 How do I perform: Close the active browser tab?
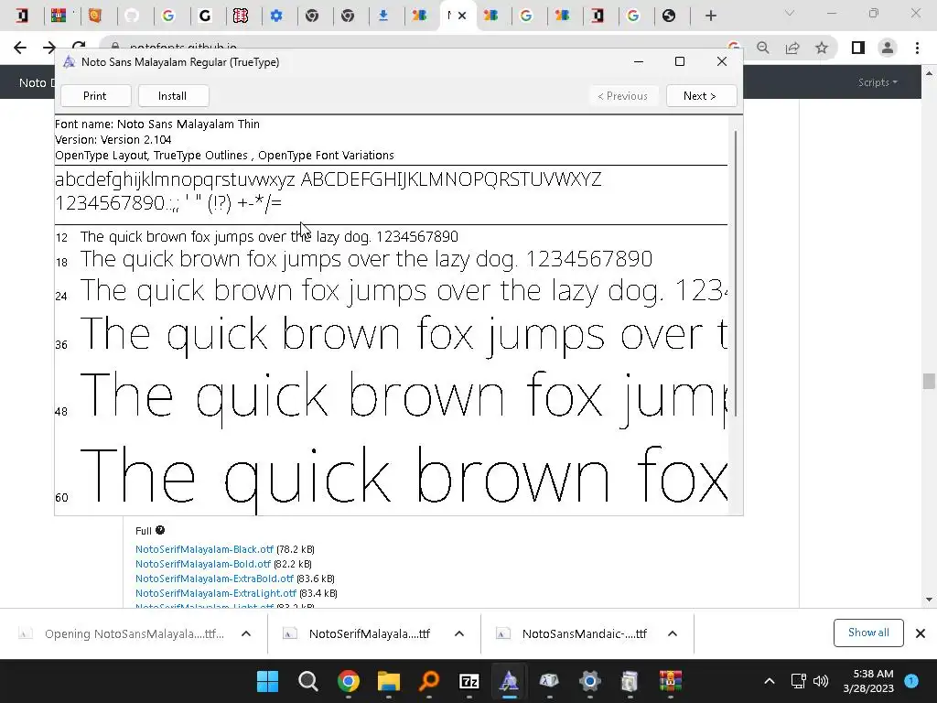point(462,16)
